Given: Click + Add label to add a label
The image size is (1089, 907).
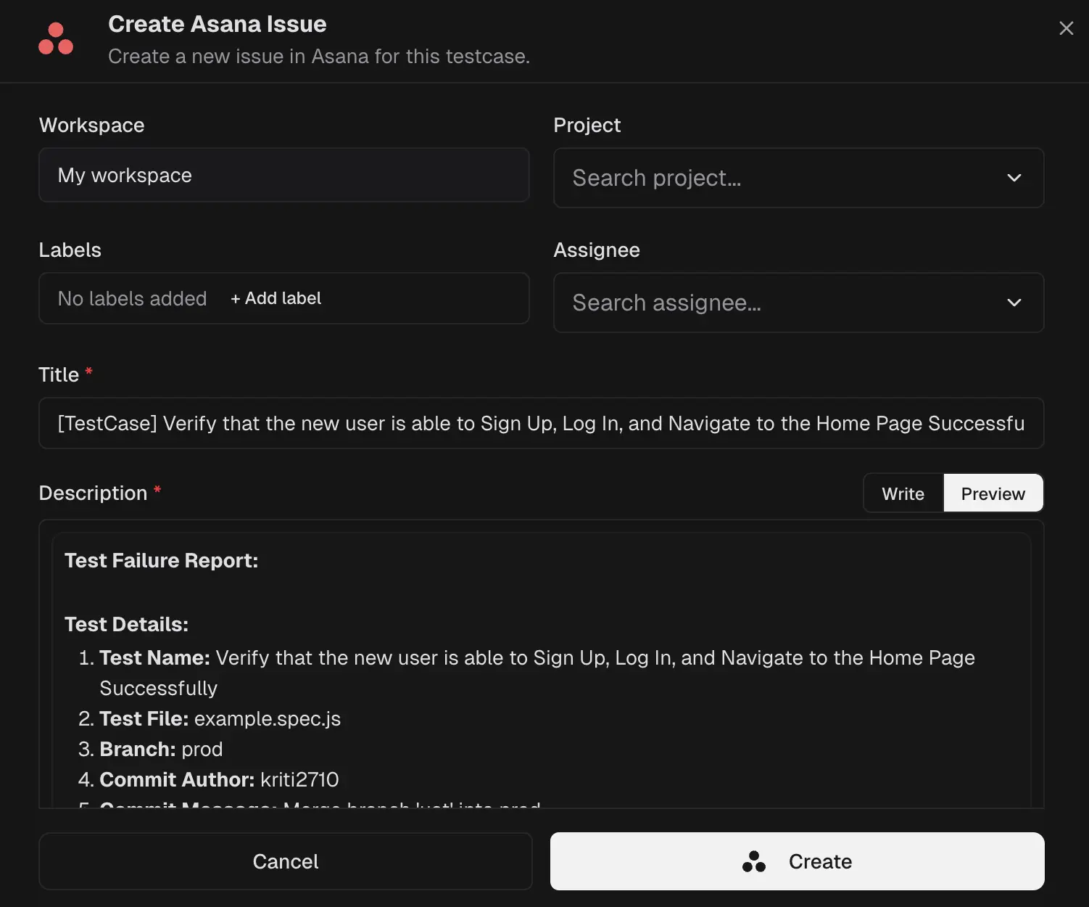Looking at the screenshot, I should (276, 297).
